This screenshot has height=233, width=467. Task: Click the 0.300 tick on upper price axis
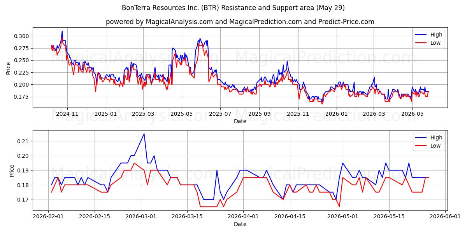22,36
